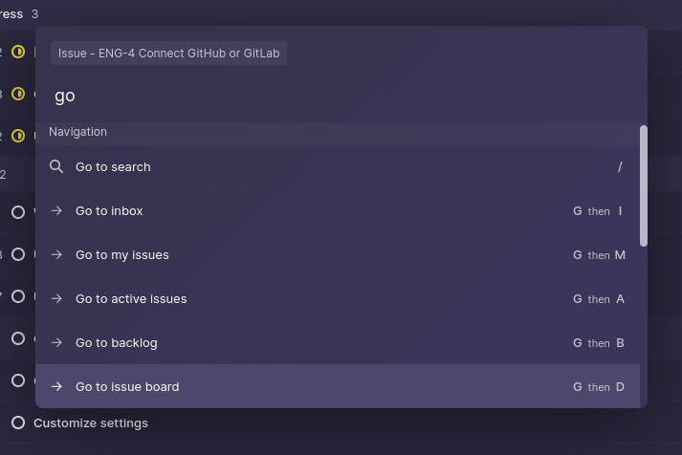Click the topmost yellow in-progress status icon

pos(18,52)
